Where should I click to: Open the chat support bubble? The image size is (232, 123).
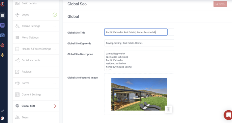pyautogui.click(x=228, y=115)
